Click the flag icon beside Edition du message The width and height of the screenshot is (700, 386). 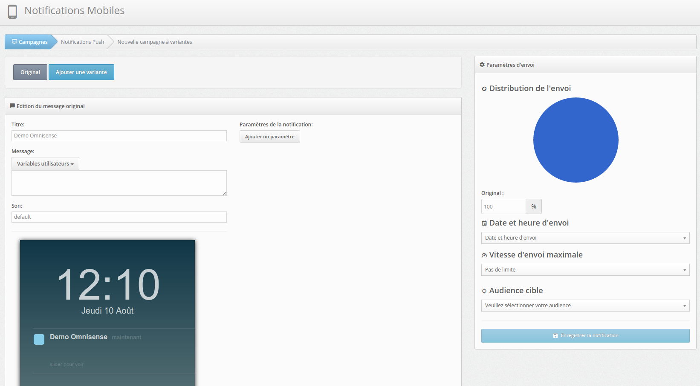12,106
